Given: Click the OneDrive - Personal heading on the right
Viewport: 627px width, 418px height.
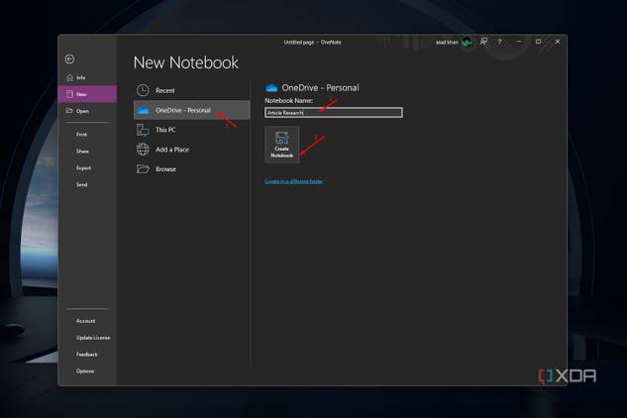Looking at the screenshot, I should pyautogui.click(x=320, y=88).
